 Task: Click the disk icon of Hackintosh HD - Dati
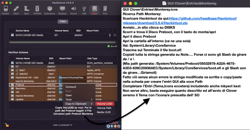click(12, 77)
